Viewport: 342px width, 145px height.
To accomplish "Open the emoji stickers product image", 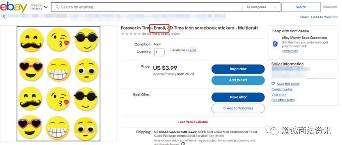I will pyautogui.click(x=59, y=84).
